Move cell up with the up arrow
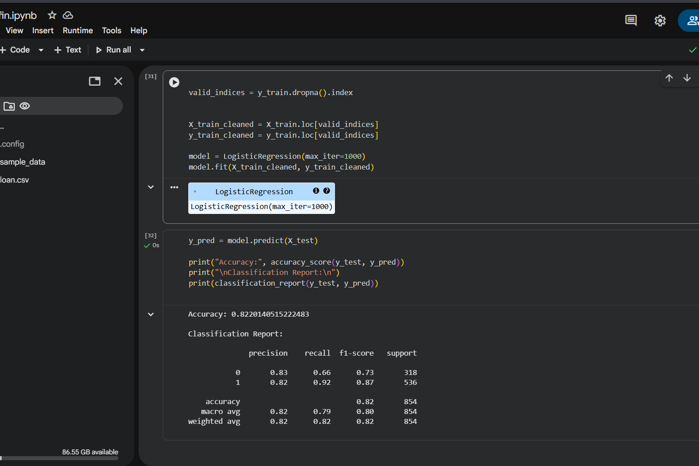This screenshot has width=699, height=466. click(669, 78)
